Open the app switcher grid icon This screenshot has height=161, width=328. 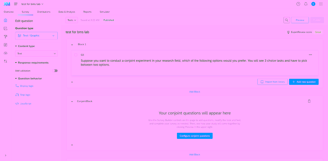321,4
